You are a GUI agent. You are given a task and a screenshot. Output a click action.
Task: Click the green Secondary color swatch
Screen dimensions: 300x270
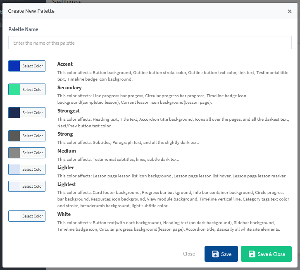[x=14, y=89]
